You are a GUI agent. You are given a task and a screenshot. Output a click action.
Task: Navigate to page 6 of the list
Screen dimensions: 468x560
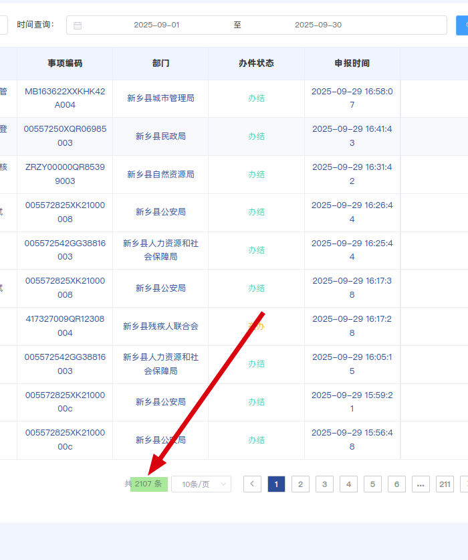(x=396, y=484)
